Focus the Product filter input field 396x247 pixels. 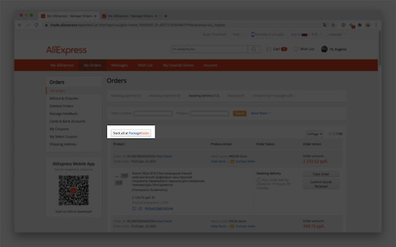click(x=209, y=114)
